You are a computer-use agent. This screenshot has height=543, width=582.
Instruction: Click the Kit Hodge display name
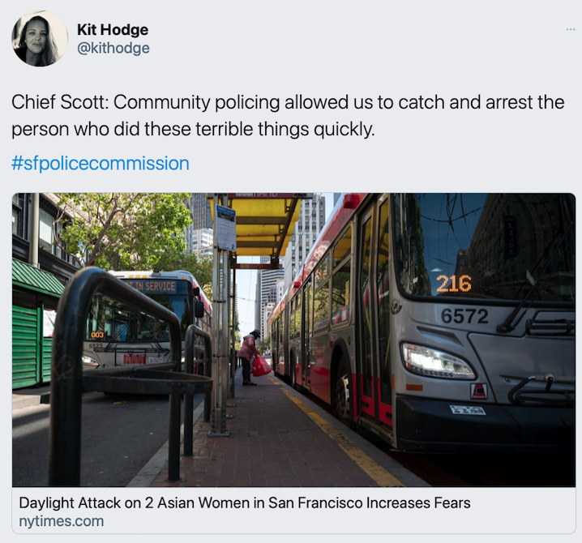click(x=113, y=30)
